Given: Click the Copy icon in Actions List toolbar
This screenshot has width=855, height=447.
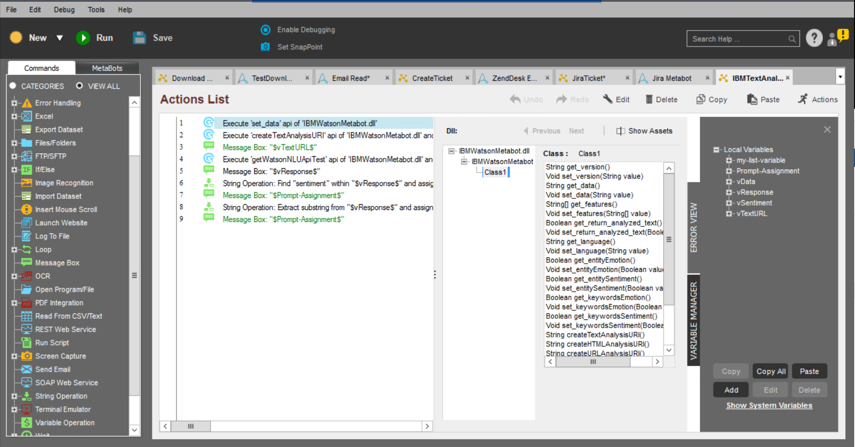Looking at the screenshot, I should (701, 99).
